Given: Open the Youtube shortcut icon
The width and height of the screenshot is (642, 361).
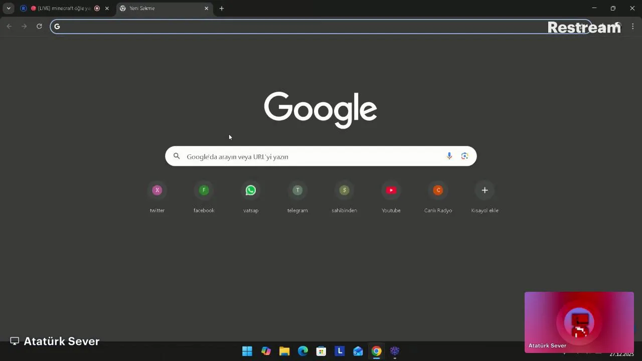Looking at the screenshot, I should click(x=391, y=190).
